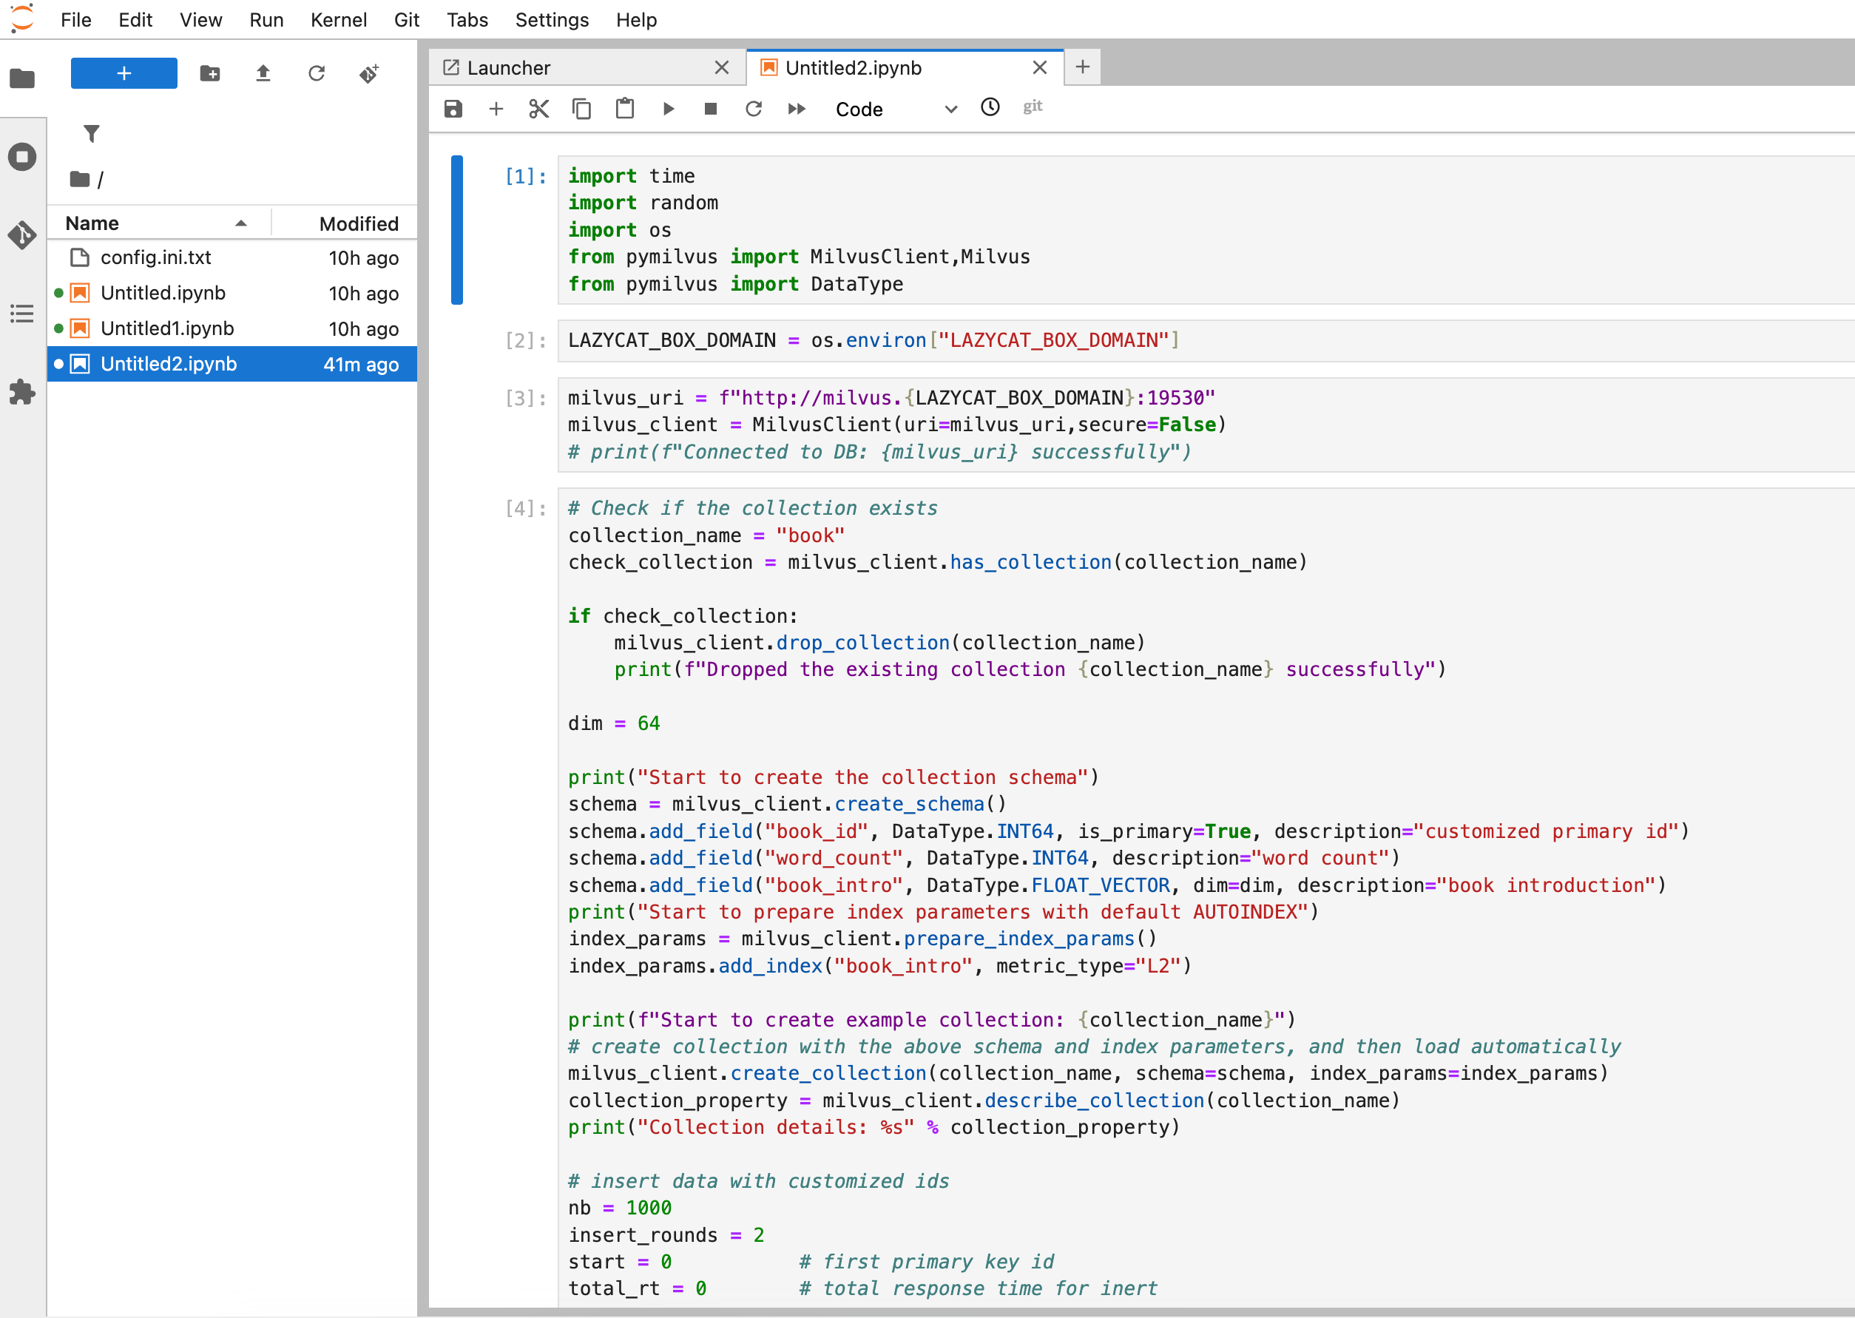
Task: Cut the selected cell using scissors icon
Action: click(x=538, y=109)
